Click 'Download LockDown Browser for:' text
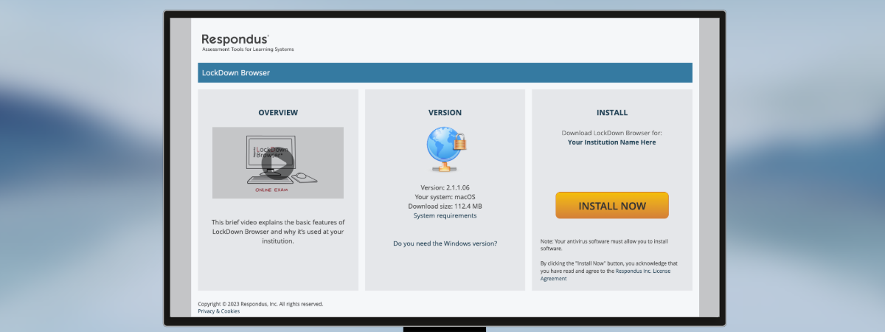Viewport: 885px width, 332px height. tap(612, 133)
